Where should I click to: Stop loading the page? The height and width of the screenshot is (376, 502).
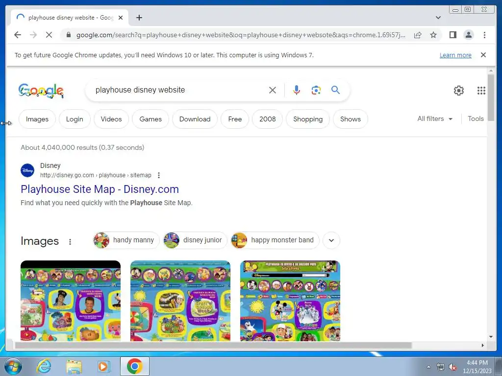tap(49, 35)
